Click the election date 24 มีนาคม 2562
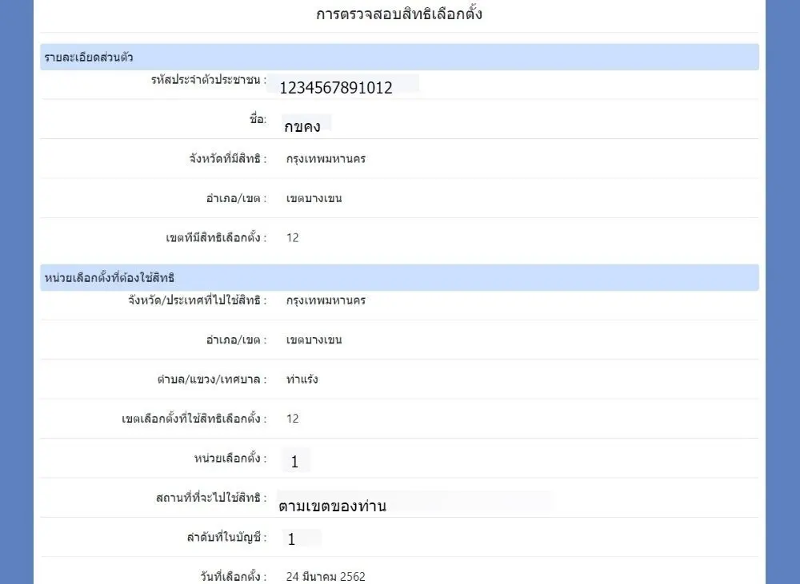 point(326,577)
